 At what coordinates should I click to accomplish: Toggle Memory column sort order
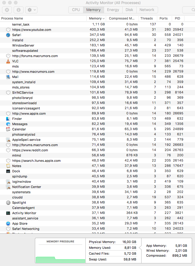[x=96, y=18]
